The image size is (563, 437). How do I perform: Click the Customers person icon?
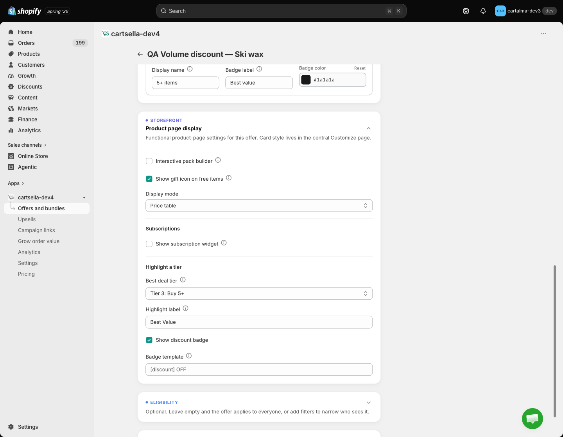coord(11,65)
